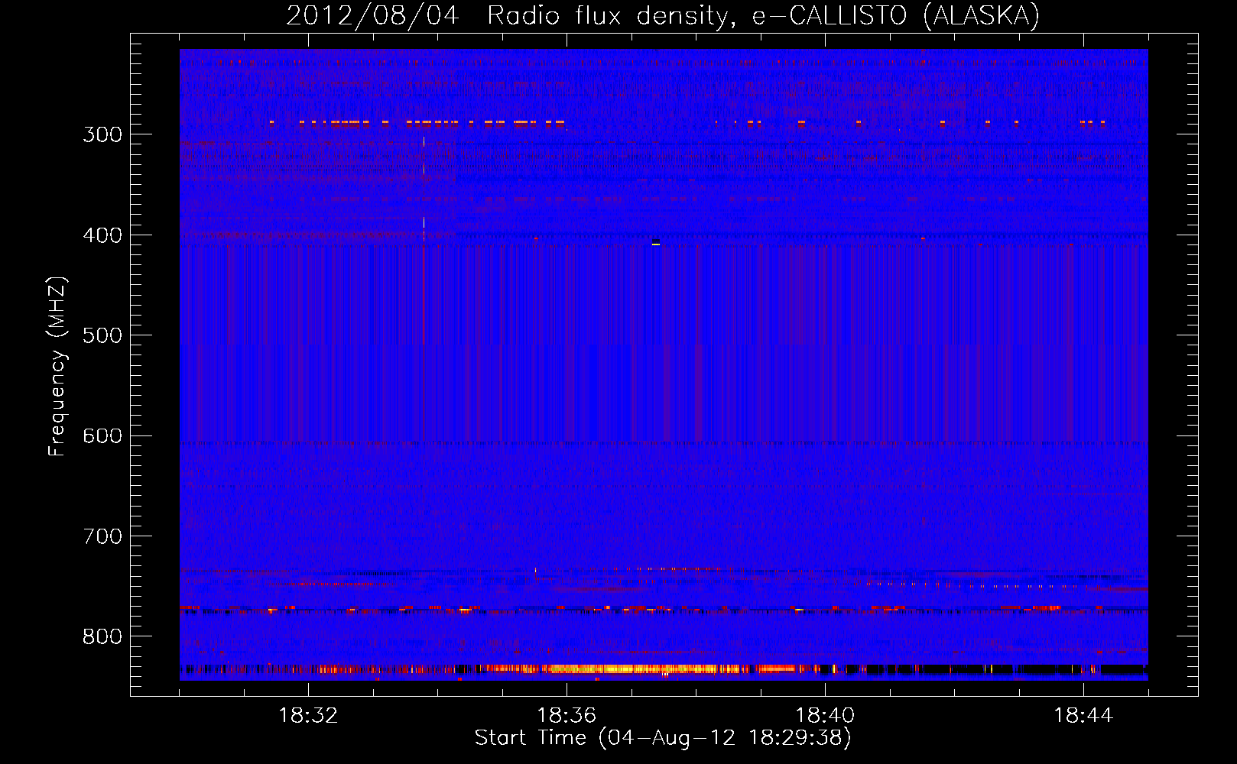Viewport: 1237px width, 764px height.
Task: Click the 18:36 time tick label
Action: point(567,716)
